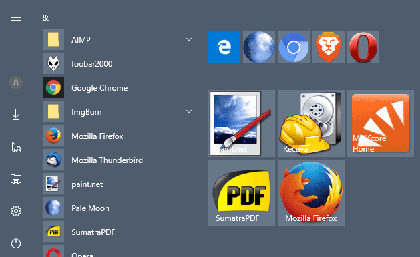Open the Opera small tile
Viewport: 420px width, 257px height.
coord(363,47)
